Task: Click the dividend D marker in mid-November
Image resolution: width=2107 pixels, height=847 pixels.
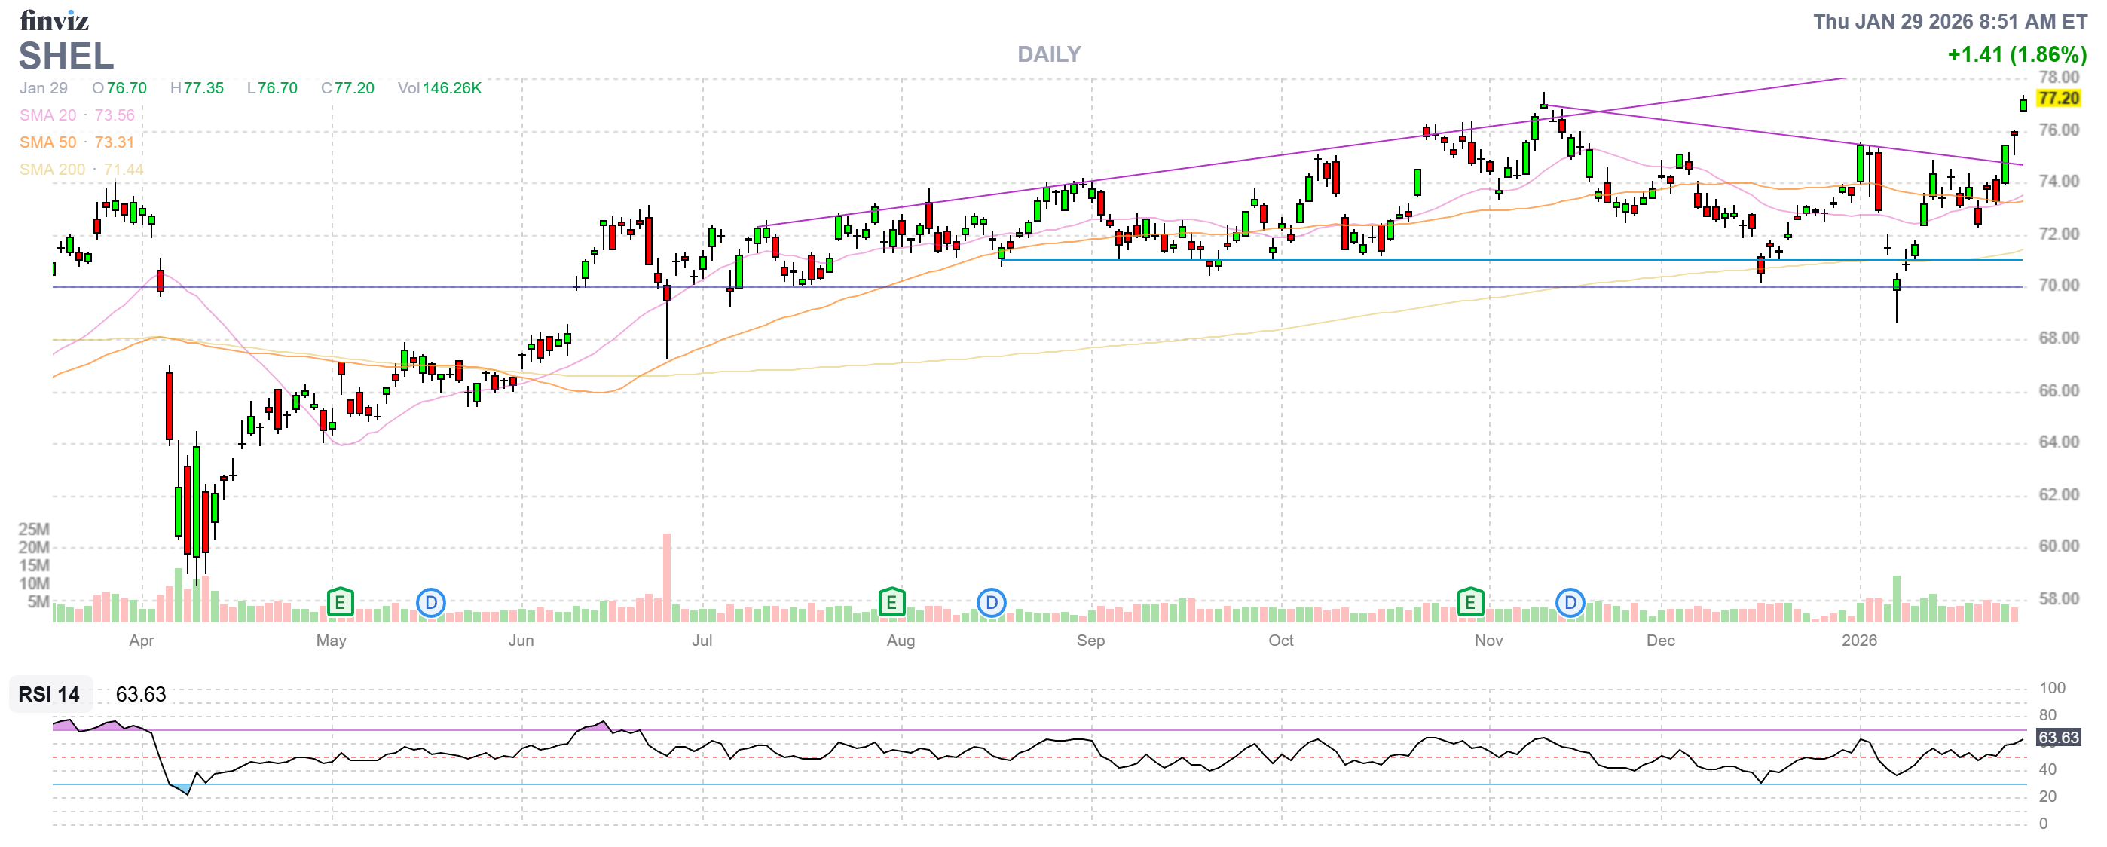Action: point(1570,604)
